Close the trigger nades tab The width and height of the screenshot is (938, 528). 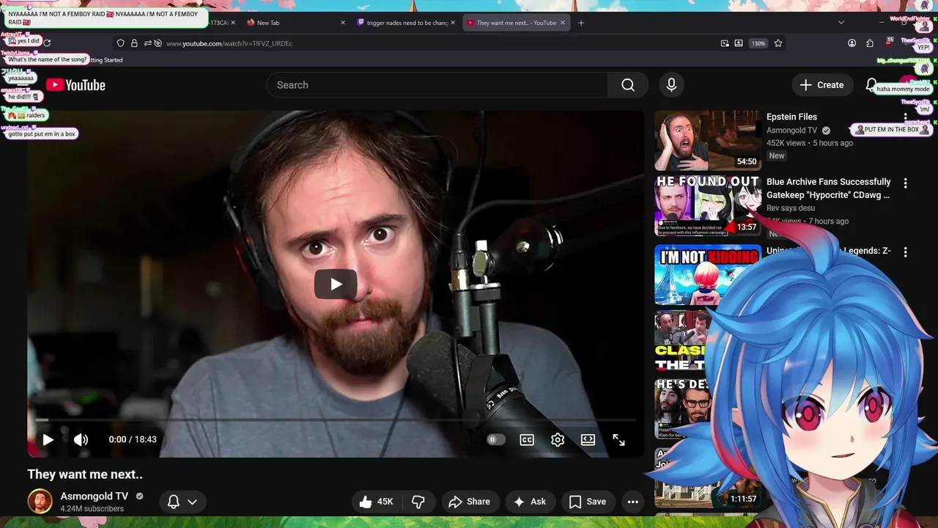[453, 23]
